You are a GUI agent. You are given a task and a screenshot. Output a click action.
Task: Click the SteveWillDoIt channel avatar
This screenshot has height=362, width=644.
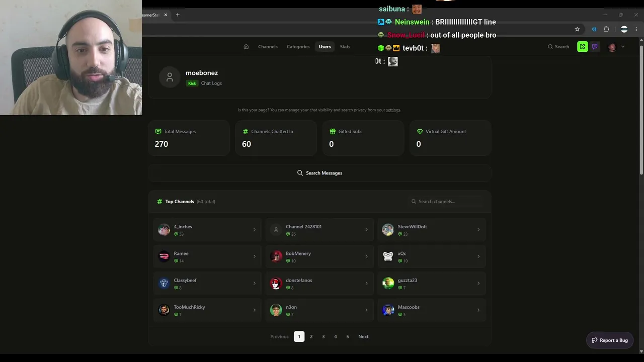tap(388, 230)
